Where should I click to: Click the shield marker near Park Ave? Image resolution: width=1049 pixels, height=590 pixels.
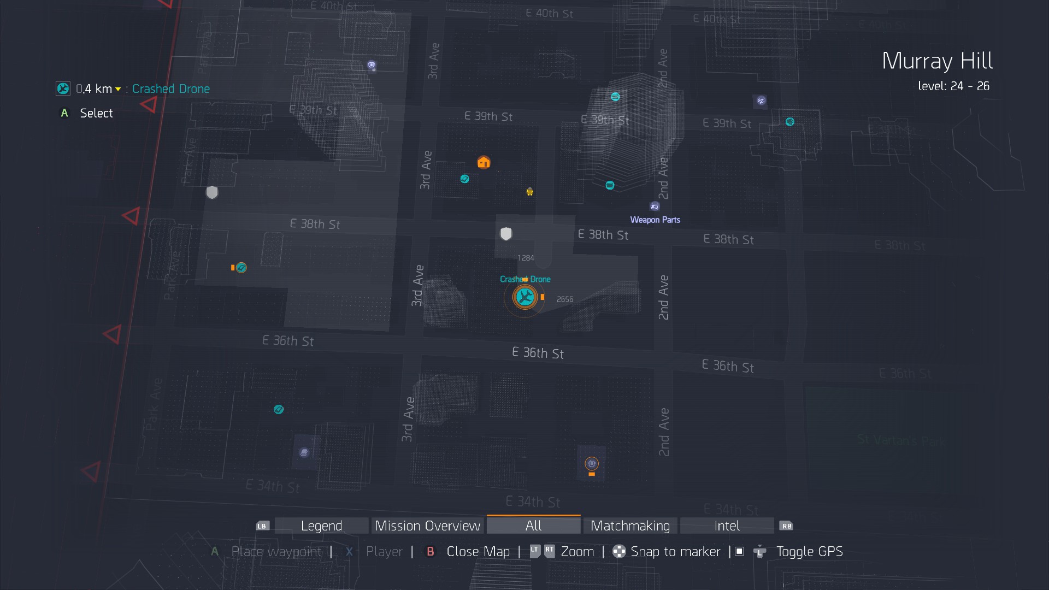pos(212,192)
